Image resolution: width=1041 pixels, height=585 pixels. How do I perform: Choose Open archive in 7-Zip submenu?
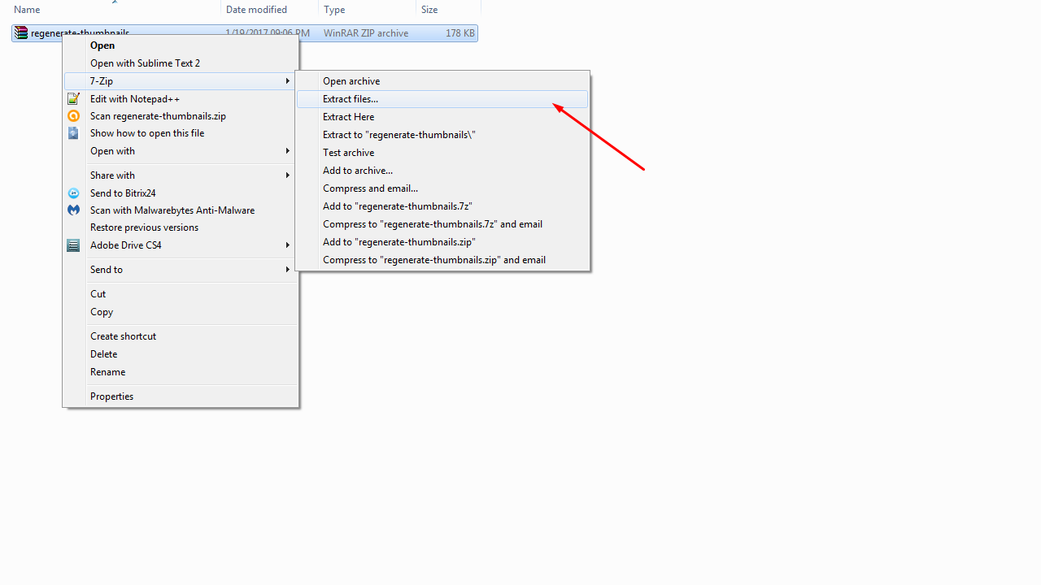[442, 81]
